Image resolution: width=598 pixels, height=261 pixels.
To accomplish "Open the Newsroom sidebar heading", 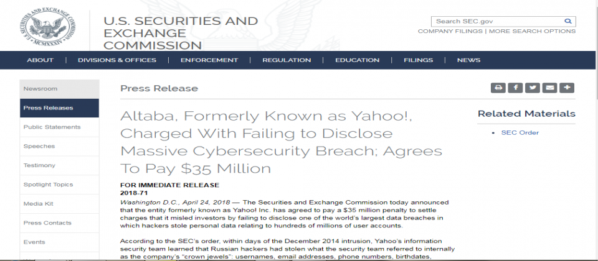I will tap(40, 89).
